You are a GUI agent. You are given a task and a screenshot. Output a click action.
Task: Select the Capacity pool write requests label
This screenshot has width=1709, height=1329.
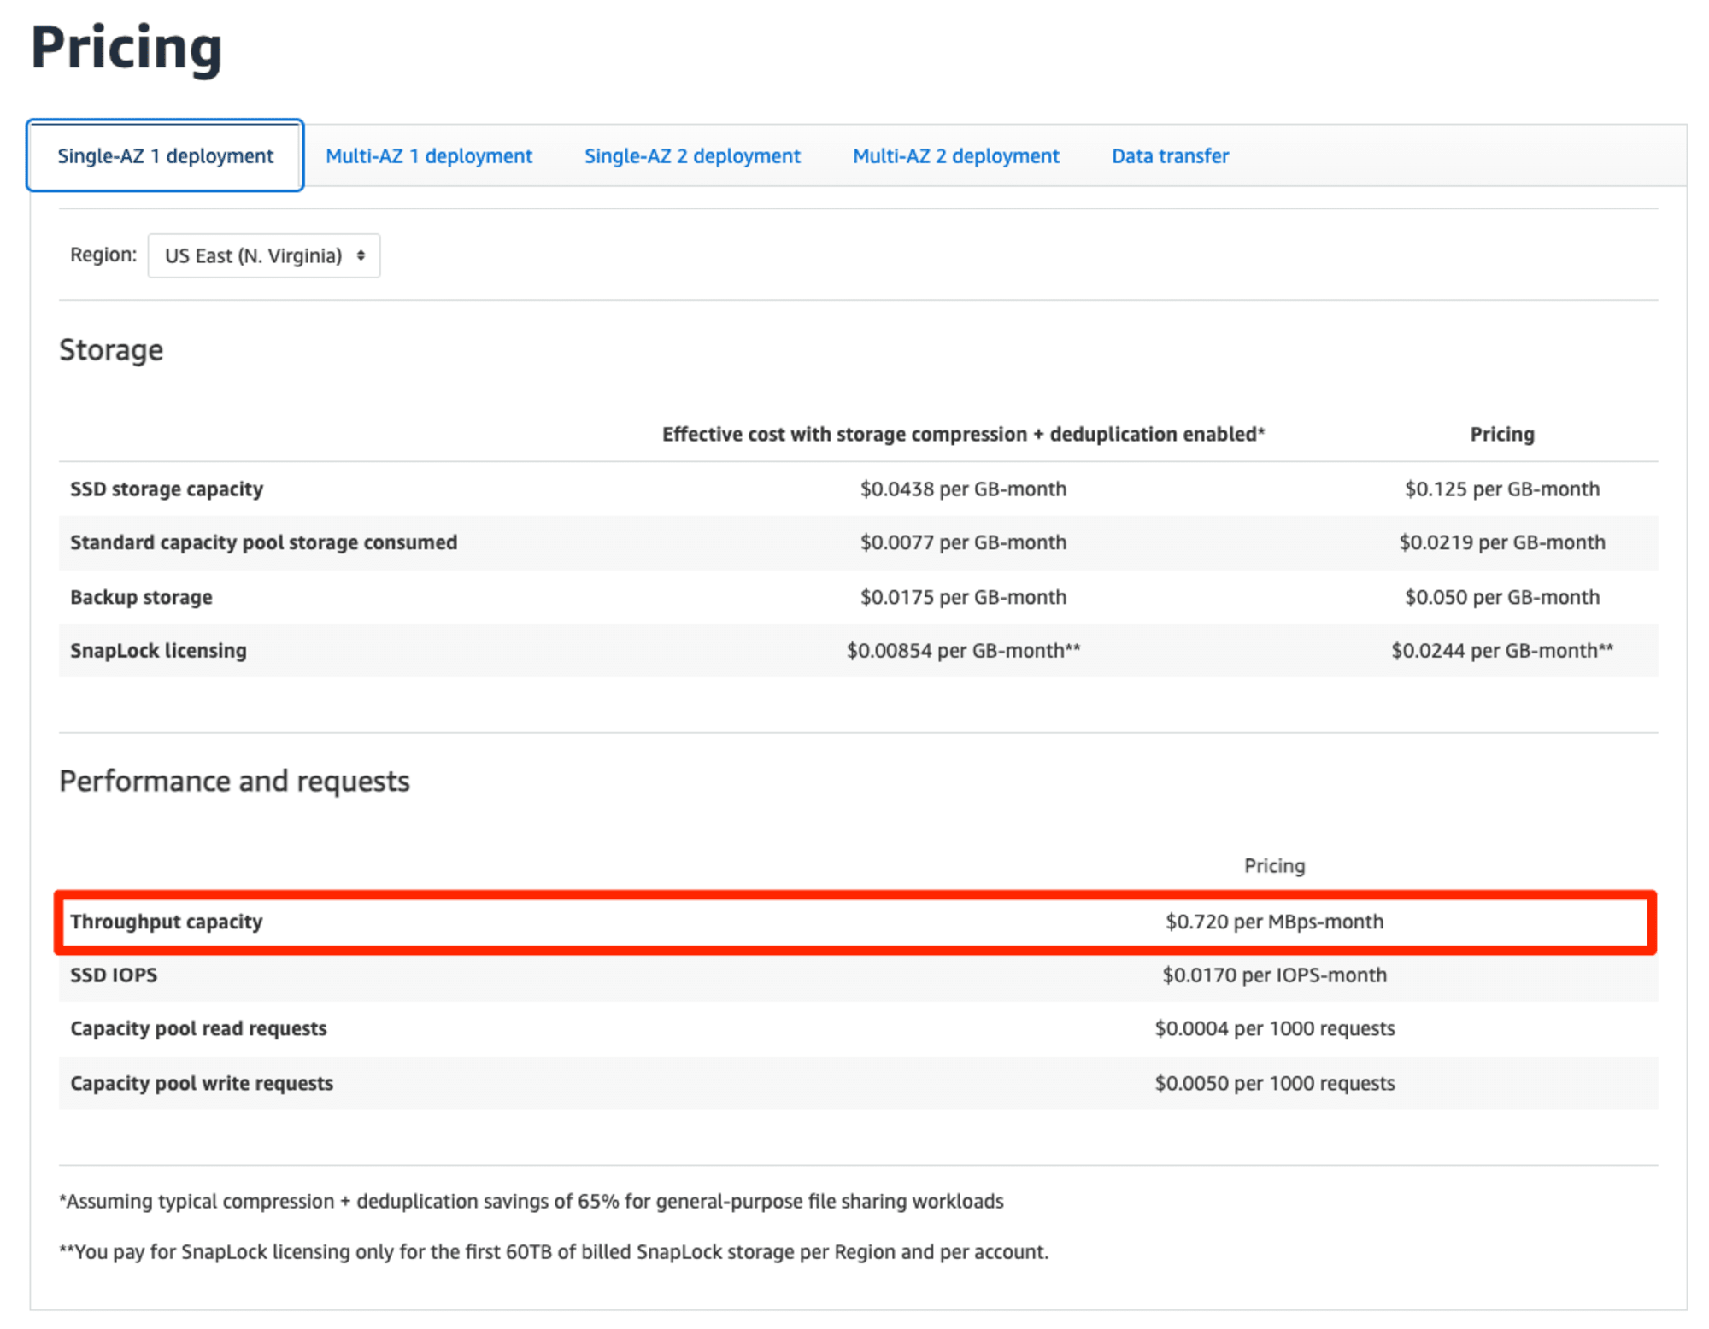202,1084
